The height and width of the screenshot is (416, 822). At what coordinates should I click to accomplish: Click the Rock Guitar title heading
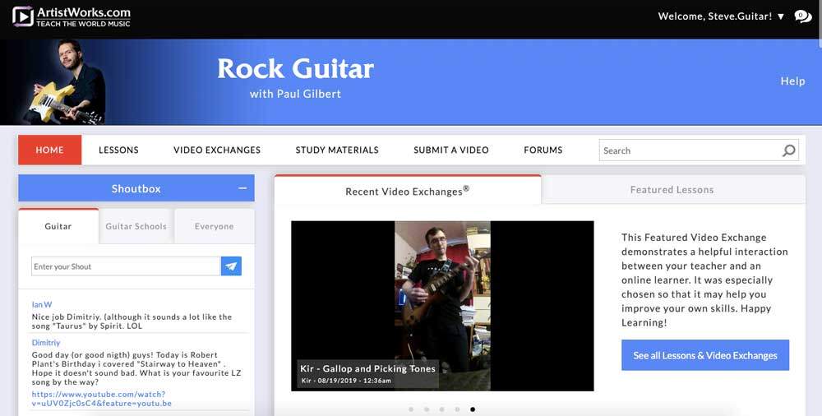(x=296, y=69)
